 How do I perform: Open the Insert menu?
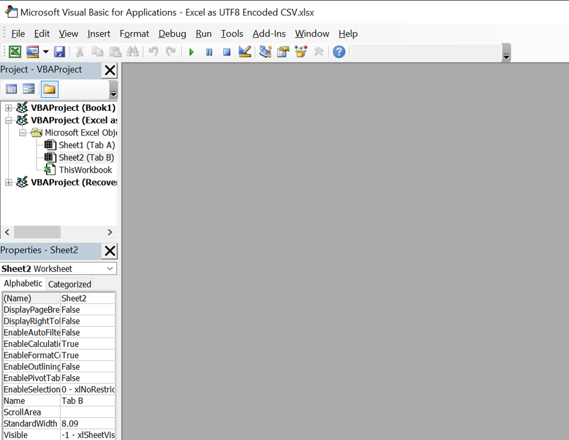[99, 34]
